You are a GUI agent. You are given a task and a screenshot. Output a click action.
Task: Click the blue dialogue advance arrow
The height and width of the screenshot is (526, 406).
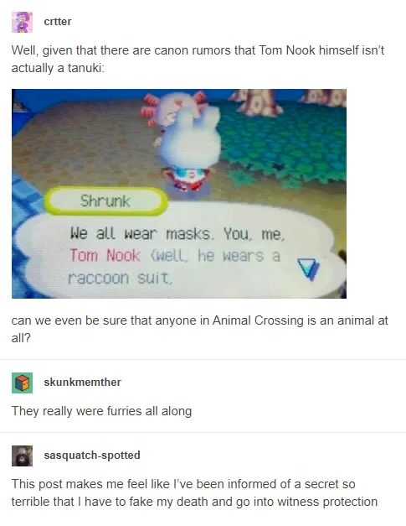pos(309,268)
